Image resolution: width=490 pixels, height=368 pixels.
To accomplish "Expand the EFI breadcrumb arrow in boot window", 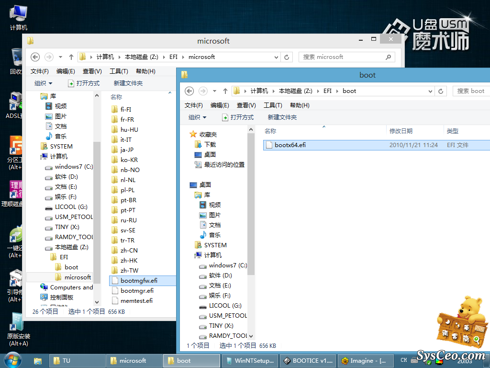I will click(x=337, y=91).
